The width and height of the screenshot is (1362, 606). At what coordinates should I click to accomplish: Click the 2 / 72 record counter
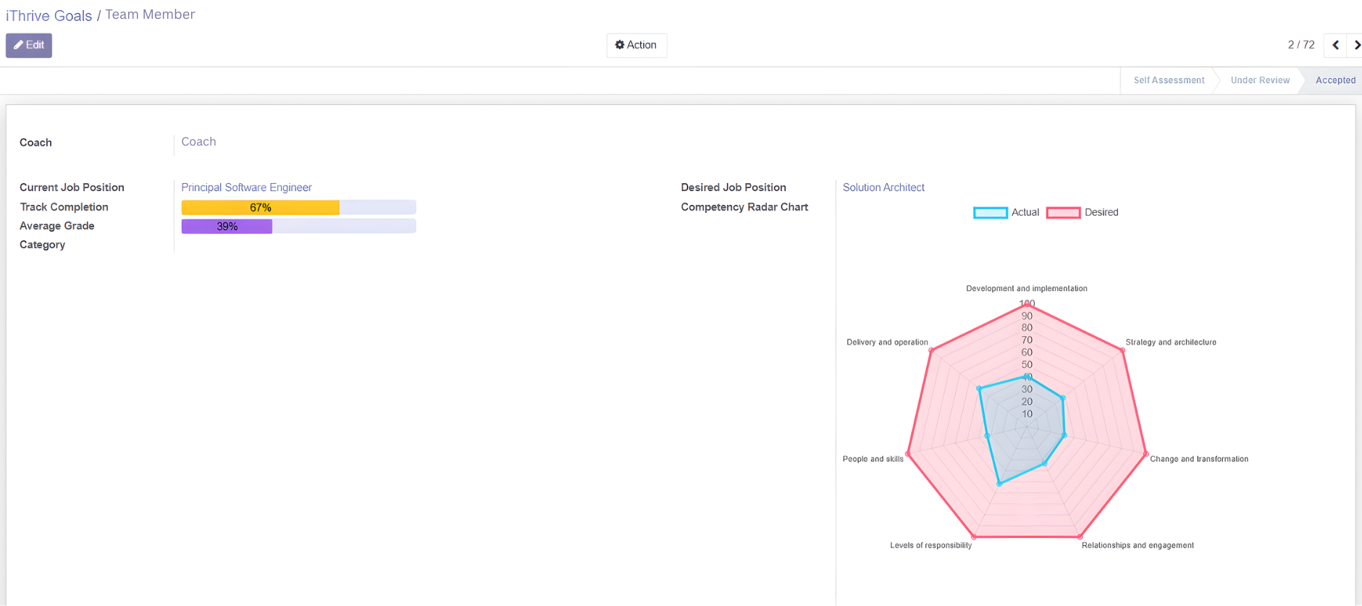(1300, 45)
